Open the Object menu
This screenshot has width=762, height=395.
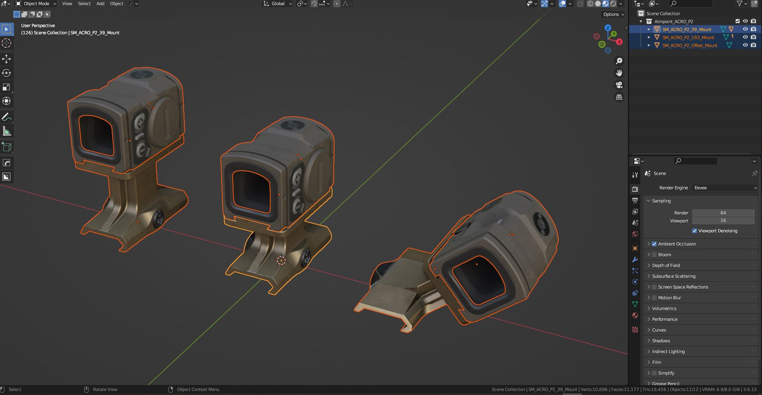(117, 4)
